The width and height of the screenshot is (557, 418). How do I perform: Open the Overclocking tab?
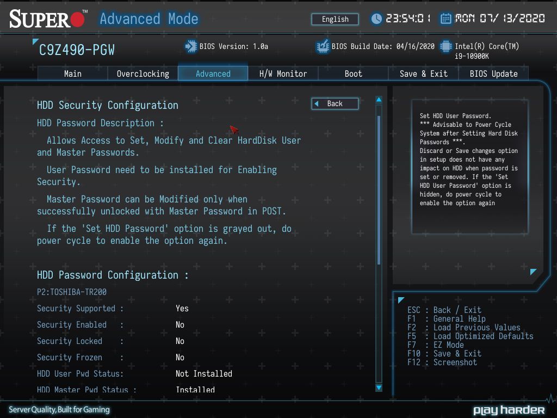[143, 73]
